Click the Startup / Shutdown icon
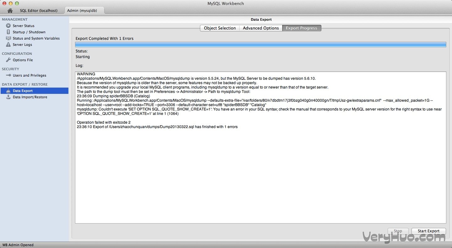The image size is (452, 248). click(8, 32)
